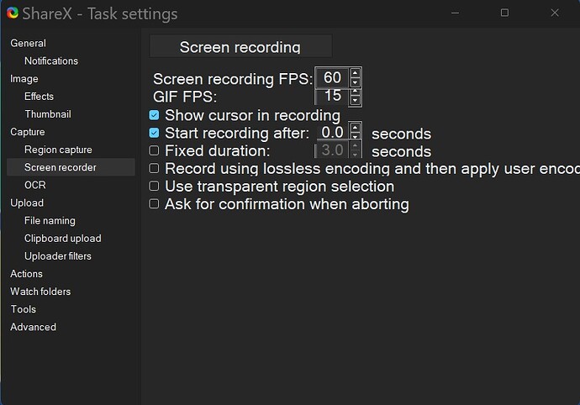Decrease Screen recording FPS with down arrow
This screenshot has height=405, width=580.
pyautogui.click(x=355, y=82)
